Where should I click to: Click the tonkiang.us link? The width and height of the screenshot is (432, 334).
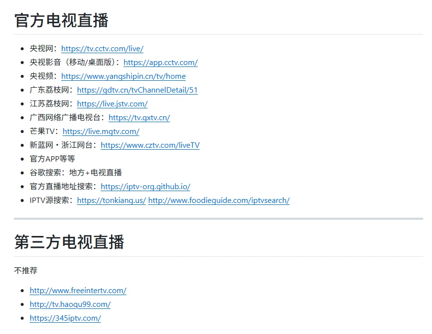[x=111, y=200]
